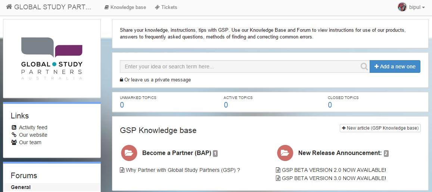432x192 pixels.
Task: Click the book icon beside Knowledge base
Action: [x=107, y=7]
